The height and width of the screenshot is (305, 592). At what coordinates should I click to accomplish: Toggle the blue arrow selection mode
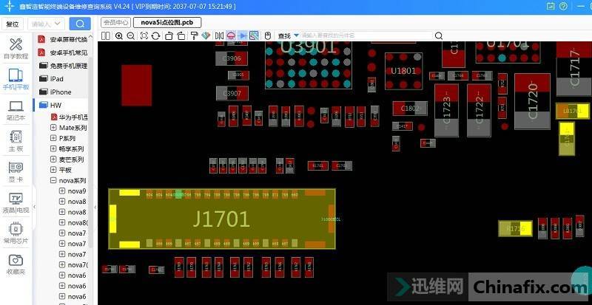pos(242,35)
